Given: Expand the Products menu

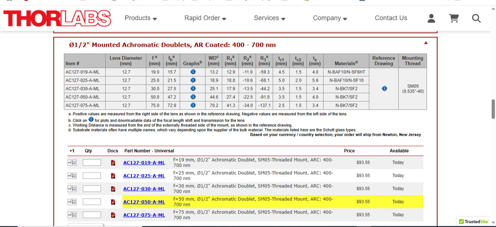Looking at the screenshot, I should [141, 18].
